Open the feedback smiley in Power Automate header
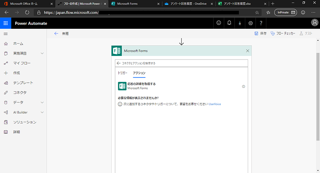Screen dimensions: 320x173 pyautogui.click(x=219, y=23)
